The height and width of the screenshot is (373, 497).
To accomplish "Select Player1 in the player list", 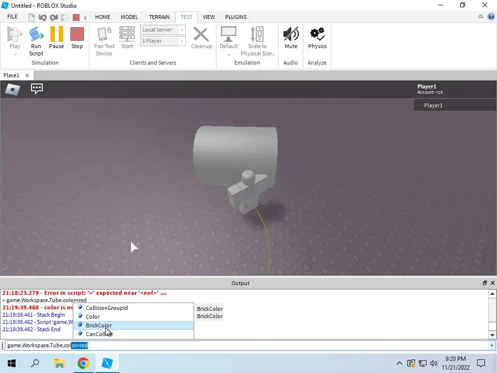I will [x=455, y=105].
